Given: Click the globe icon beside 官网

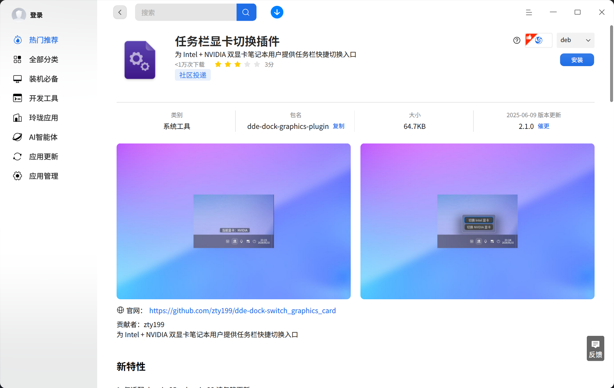Looking at the screenshot, I should point(120,310).
